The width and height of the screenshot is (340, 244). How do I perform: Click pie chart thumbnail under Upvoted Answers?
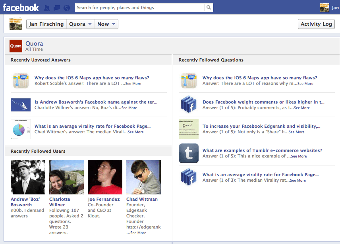(x=21, y=129)
